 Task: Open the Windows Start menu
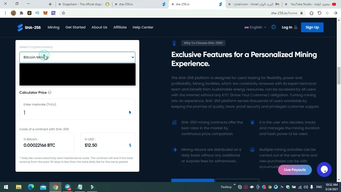[6, 187]
